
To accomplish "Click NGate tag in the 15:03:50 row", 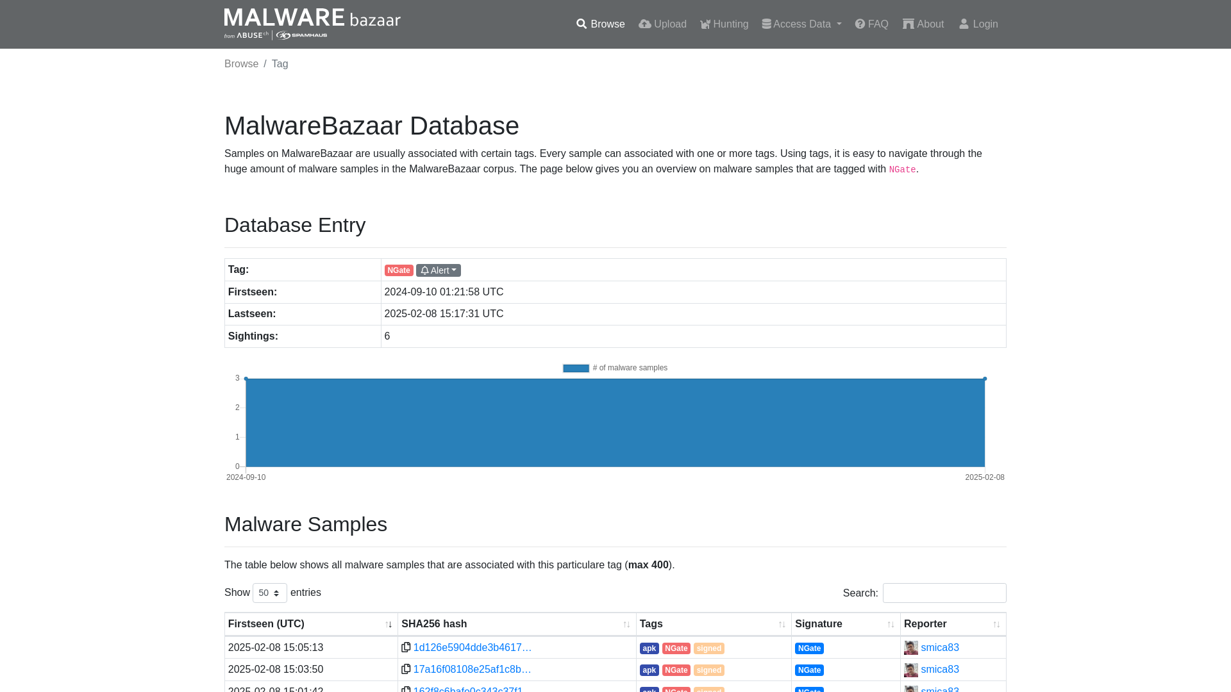I will pos(676,670).
